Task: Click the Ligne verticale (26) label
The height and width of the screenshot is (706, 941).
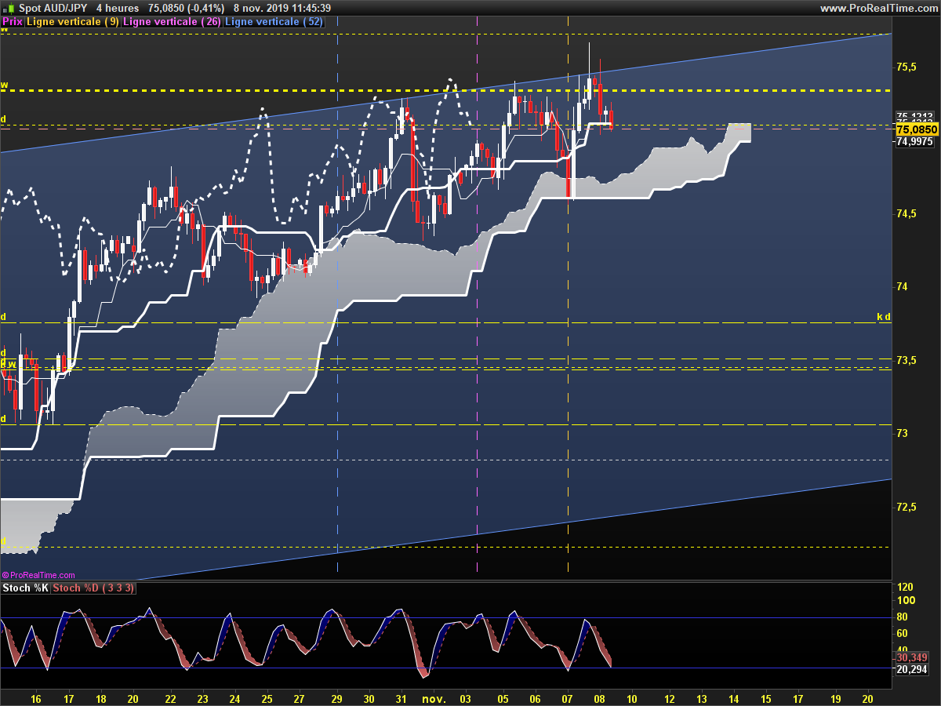Action: click(x=172, y=22)
